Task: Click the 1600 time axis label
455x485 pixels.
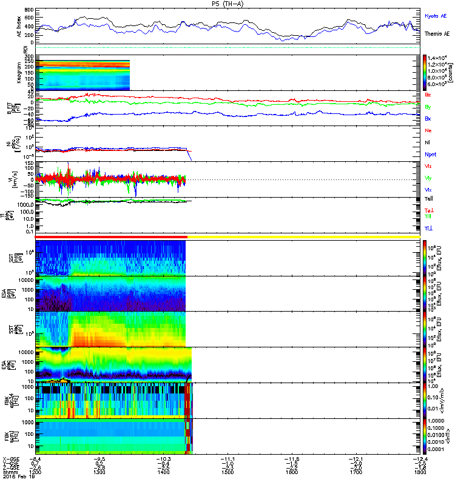Action: pos(292,473)
